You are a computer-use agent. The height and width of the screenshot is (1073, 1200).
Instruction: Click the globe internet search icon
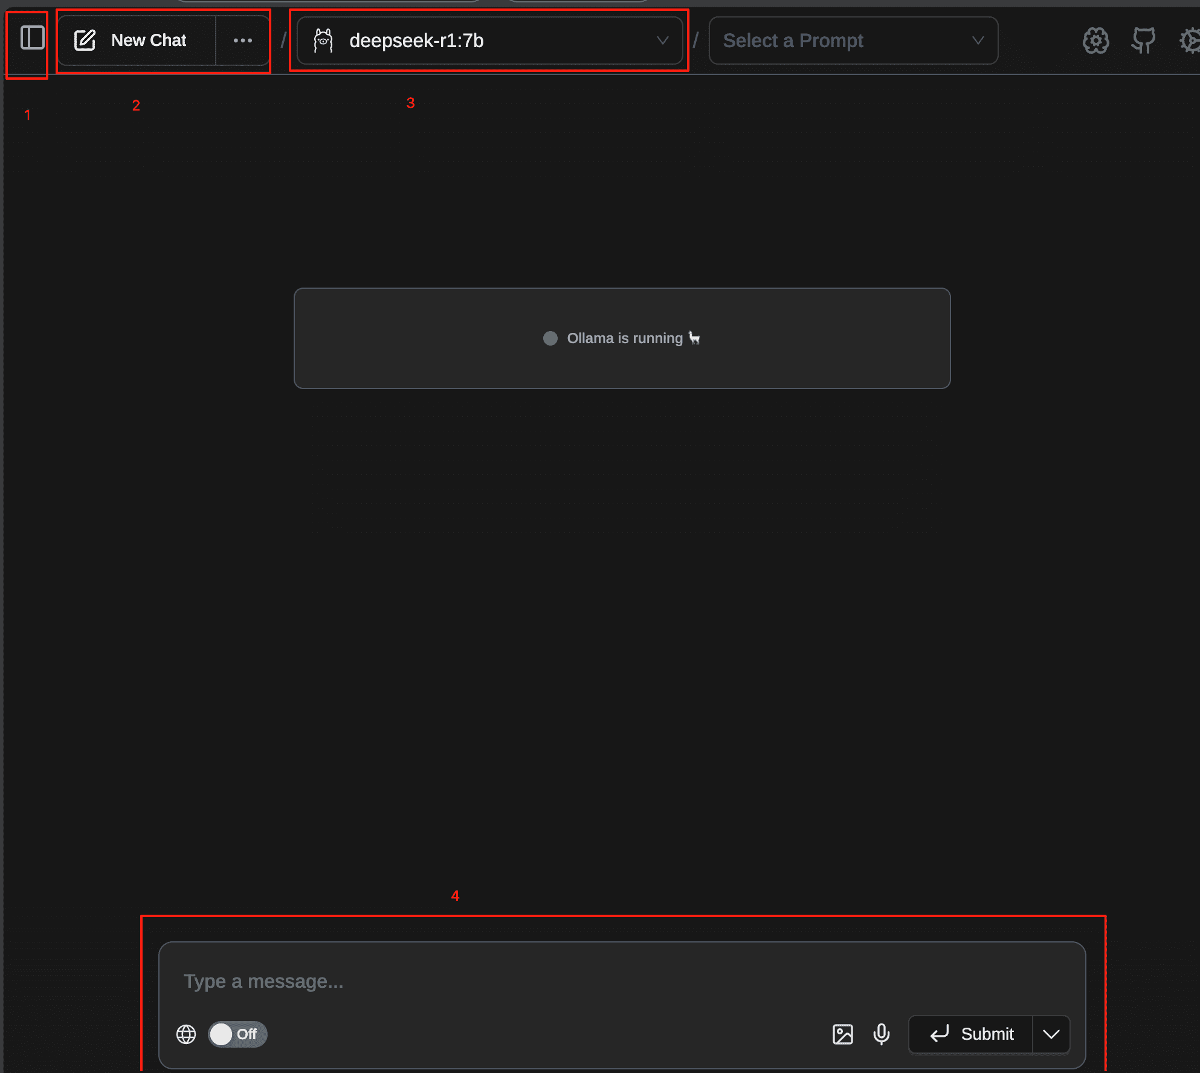[186, 1034]
